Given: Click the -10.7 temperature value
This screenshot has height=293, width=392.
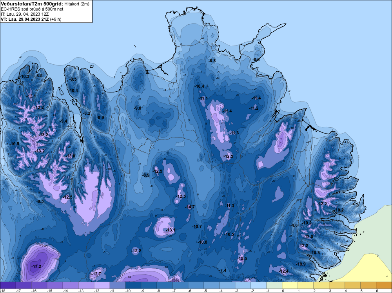Looking at the screenshot, I should tap(197, 226).
